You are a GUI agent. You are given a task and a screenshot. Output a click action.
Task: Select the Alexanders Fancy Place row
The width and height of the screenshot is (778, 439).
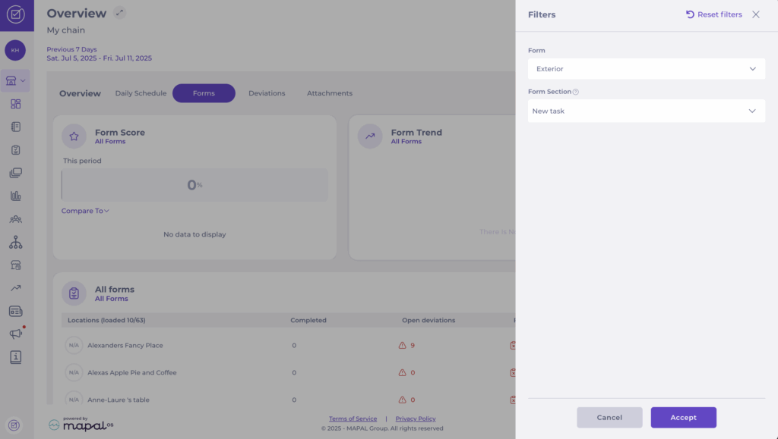click(x=125, y=345)
